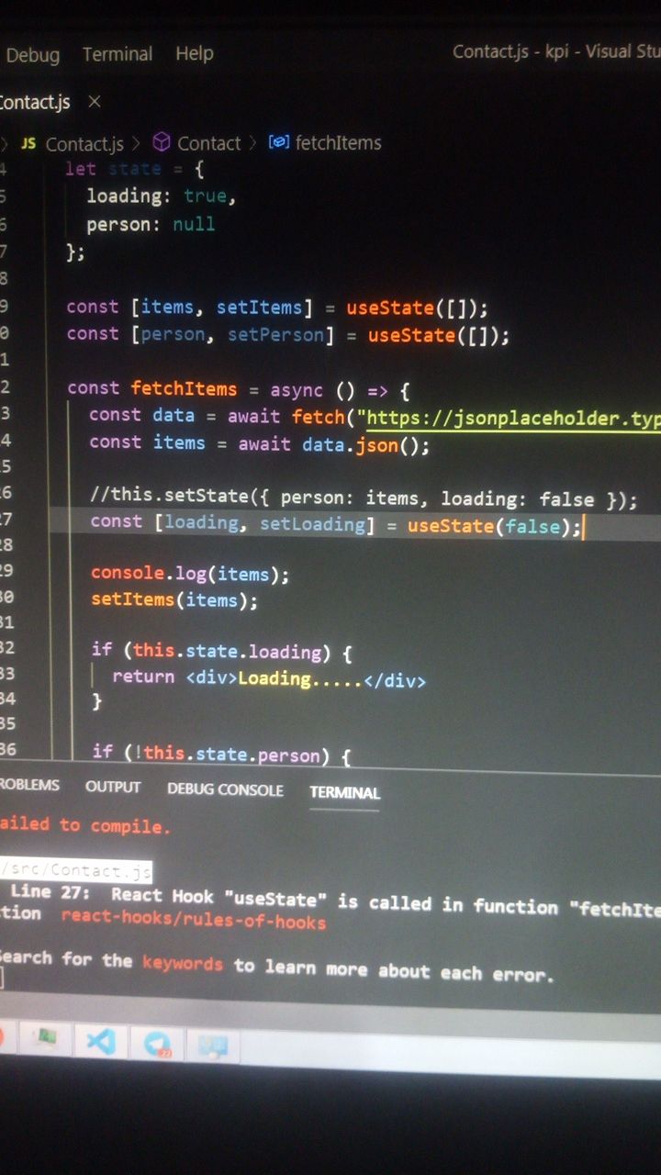Click the Contact cube symbol icon

coord(162,142)
